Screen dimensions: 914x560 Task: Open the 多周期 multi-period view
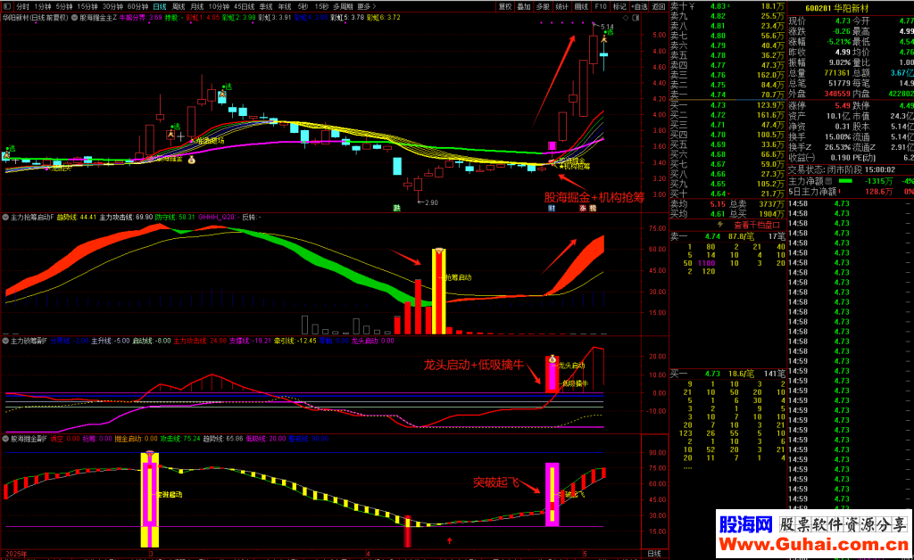pos(344,6)
